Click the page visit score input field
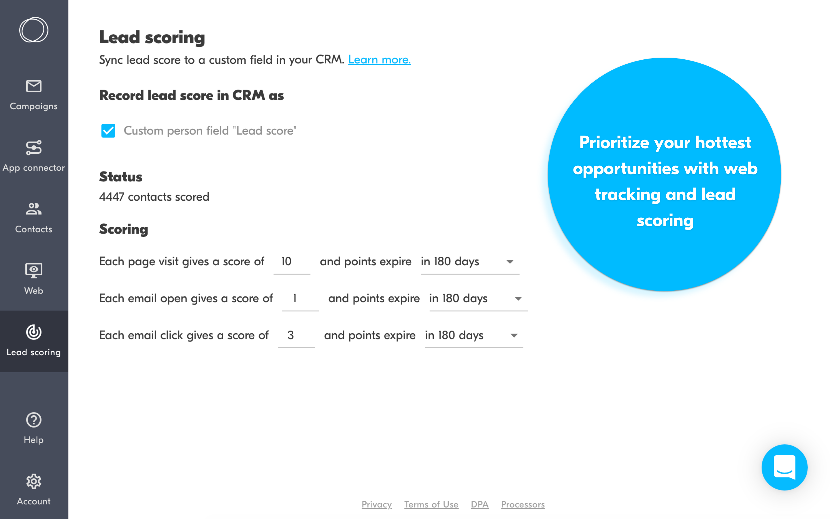The image size is (830, 519). 292,262
